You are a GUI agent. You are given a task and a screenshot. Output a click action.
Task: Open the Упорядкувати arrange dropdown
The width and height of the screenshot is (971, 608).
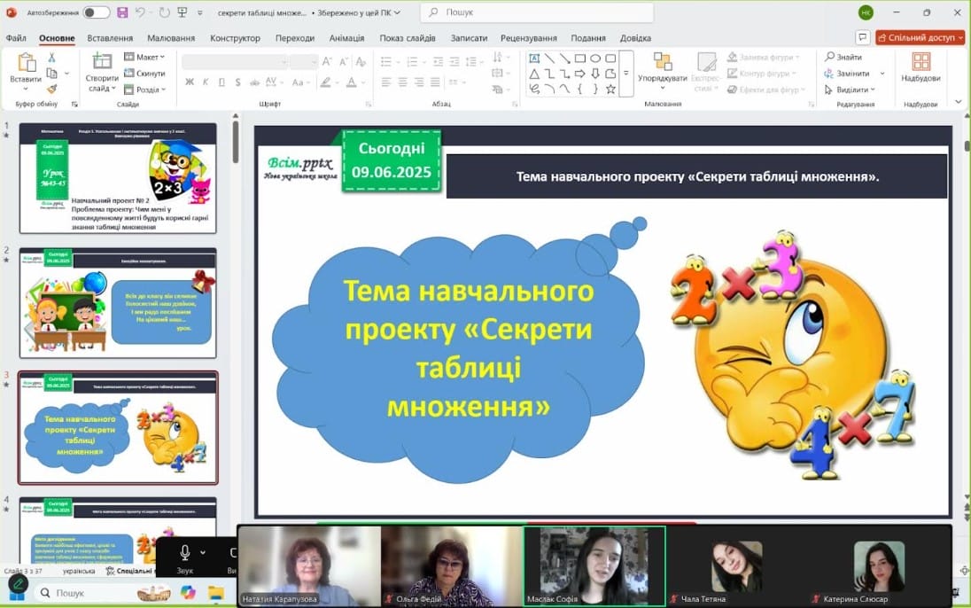pyautogui.click(x=662, y=72)
